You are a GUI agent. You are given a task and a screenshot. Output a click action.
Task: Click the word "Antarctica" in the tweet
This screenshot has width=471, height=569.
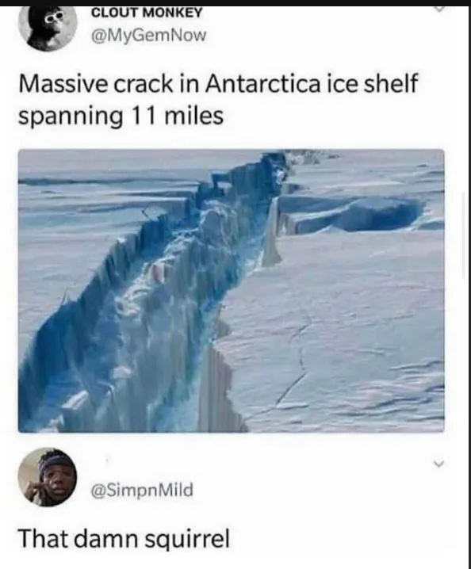(263, 83)
